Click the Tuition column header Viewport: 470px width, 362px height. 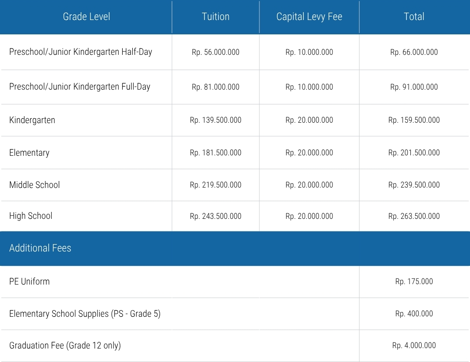pos(215,17)
